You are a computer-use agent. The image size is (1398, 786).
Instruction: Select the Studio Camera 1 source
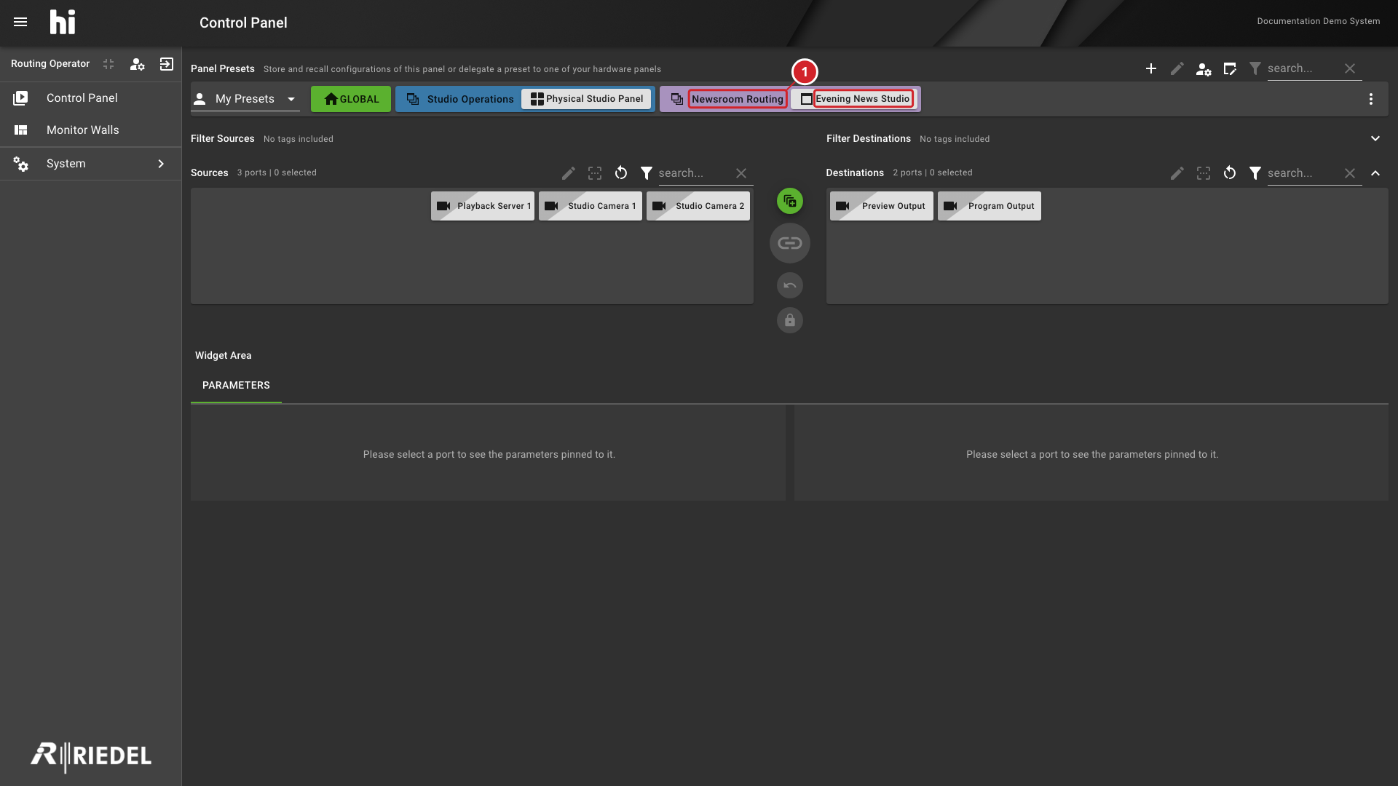pos(591,206)
